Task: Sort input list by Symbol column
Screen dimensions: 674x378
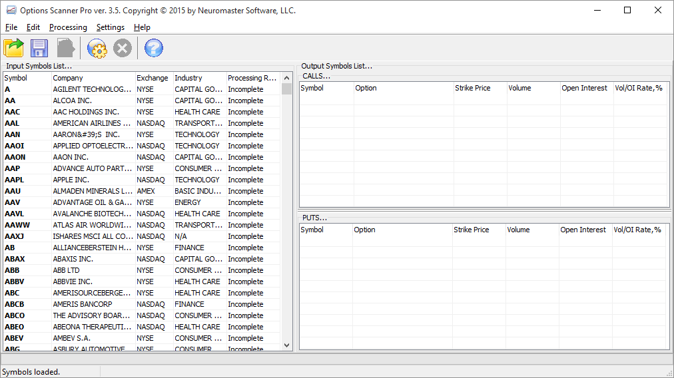Action: (x=27, y=78)
